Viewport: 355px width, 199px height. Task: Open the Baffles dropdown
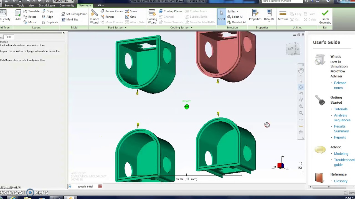coord(233,11)
